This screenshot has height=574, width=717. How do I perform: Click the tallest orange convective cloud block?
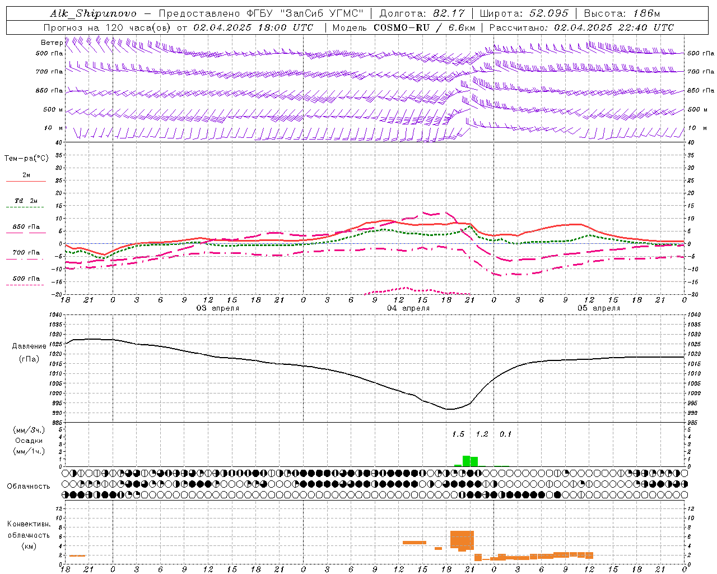[462, 540]
